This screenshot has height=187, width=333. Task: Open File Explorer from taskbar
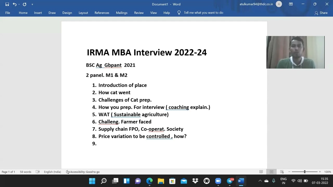tap(161, 181)
